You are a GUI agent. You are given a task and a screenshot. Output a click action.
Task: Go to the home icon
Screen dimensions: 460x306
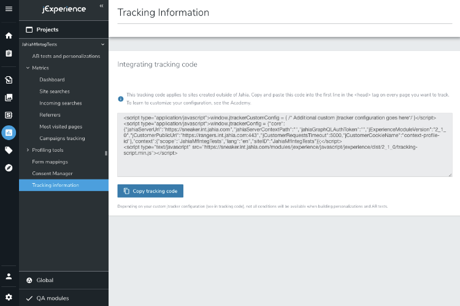9,36
